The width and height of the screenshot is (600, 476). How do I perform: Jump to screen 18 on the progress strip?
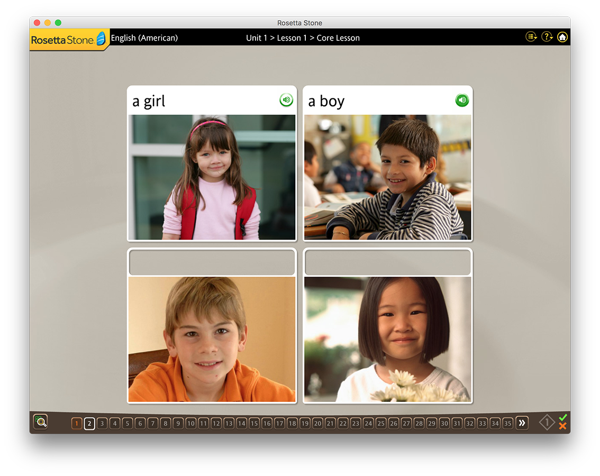293,423
